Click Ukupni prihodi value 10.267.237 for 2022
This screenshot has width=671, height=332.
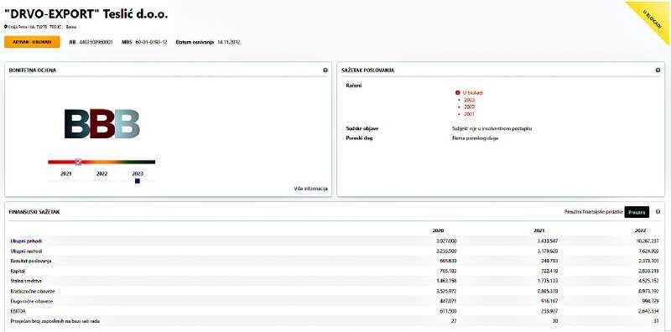pos(647,241)
